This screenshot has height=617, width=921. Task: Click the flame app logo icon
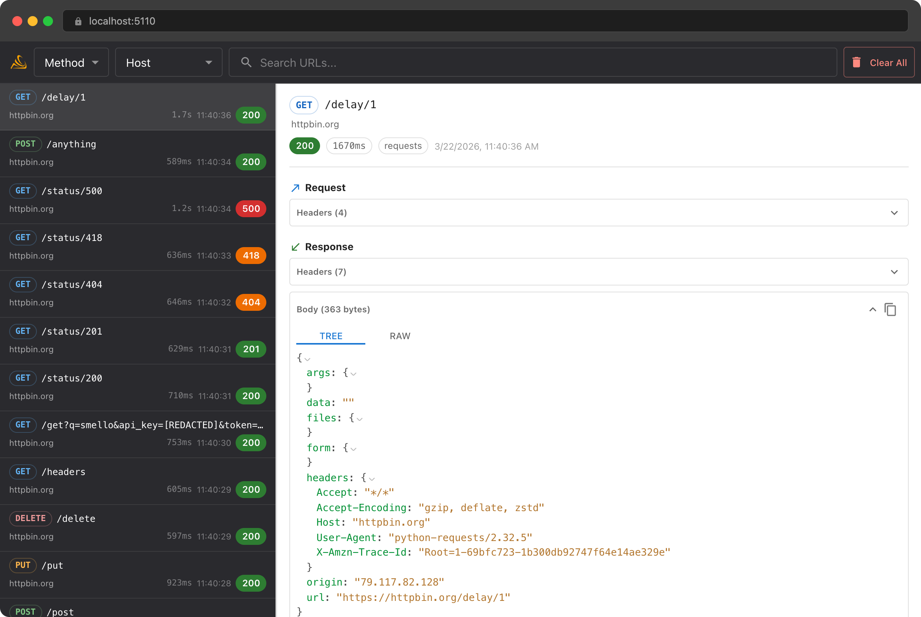coord(18,62)
